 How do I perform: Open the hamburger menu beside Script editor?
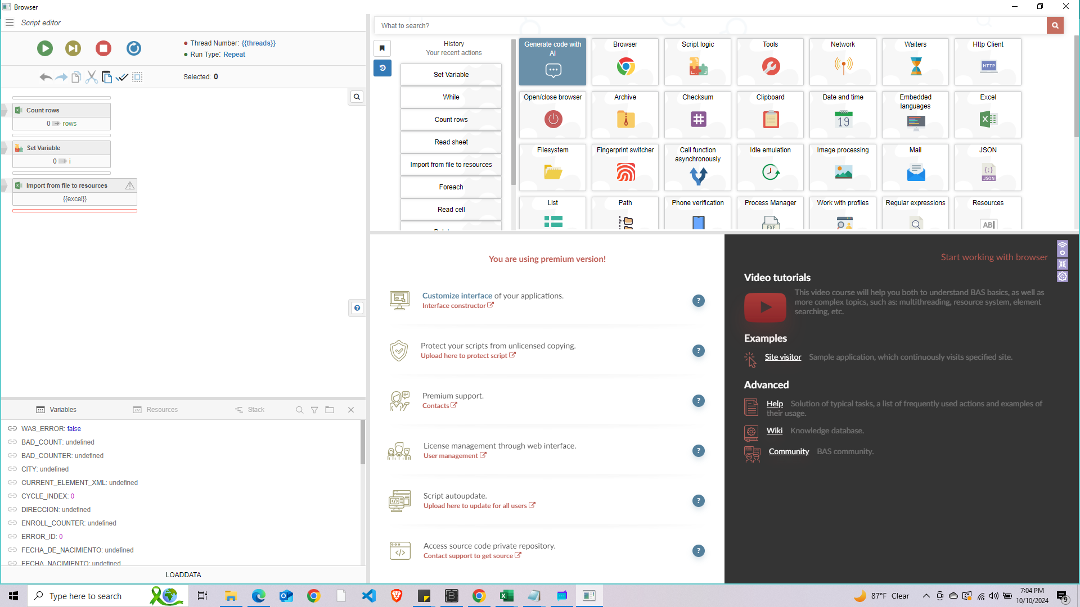point(10,22)
